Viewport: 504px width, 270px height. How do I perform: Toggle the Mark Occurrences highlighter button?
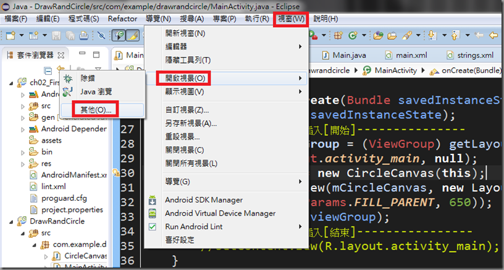point(132,35)
